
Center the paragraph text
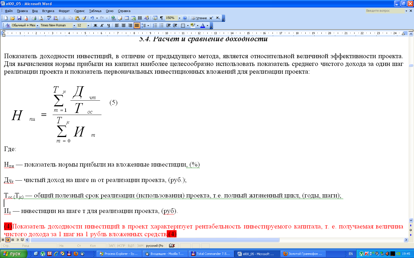(x=123, y=26)
